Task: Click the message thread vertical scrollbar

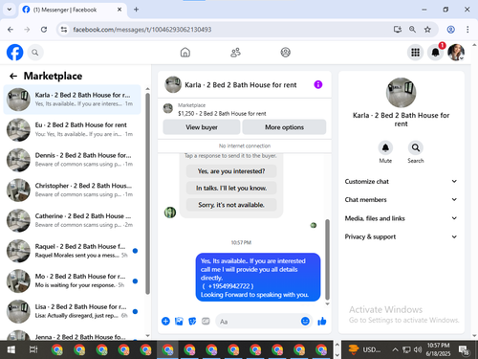Action: pos(327,259)
